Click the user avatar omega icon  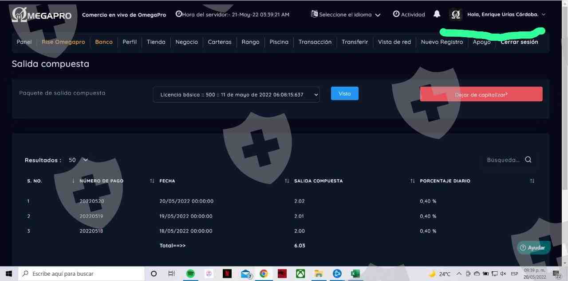click(x=456, y=15)
